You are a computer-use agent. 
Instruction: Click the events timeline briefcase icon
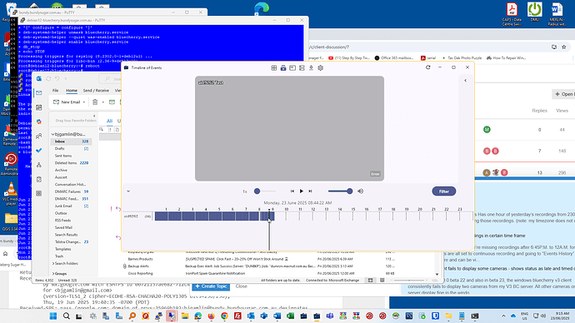point(283,67)
